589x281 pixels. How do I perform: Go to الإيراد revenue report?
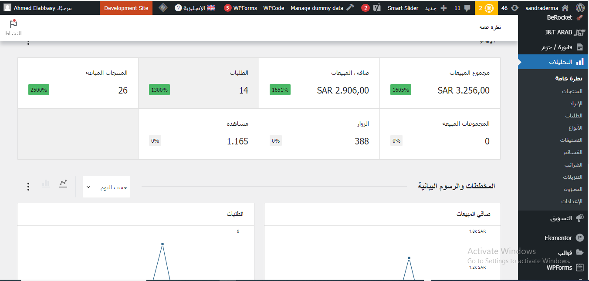coord(576,104)
